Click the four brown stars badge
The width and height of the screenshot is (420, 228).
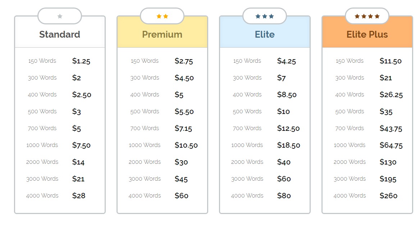(367, 16)
